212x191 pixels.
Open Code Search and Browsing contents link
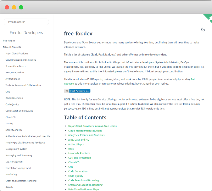point(84,180)
